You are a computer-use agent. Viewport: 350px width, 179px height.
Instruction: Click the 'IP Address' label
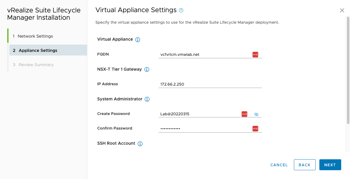pyautogui.click(x=108, y=84)
